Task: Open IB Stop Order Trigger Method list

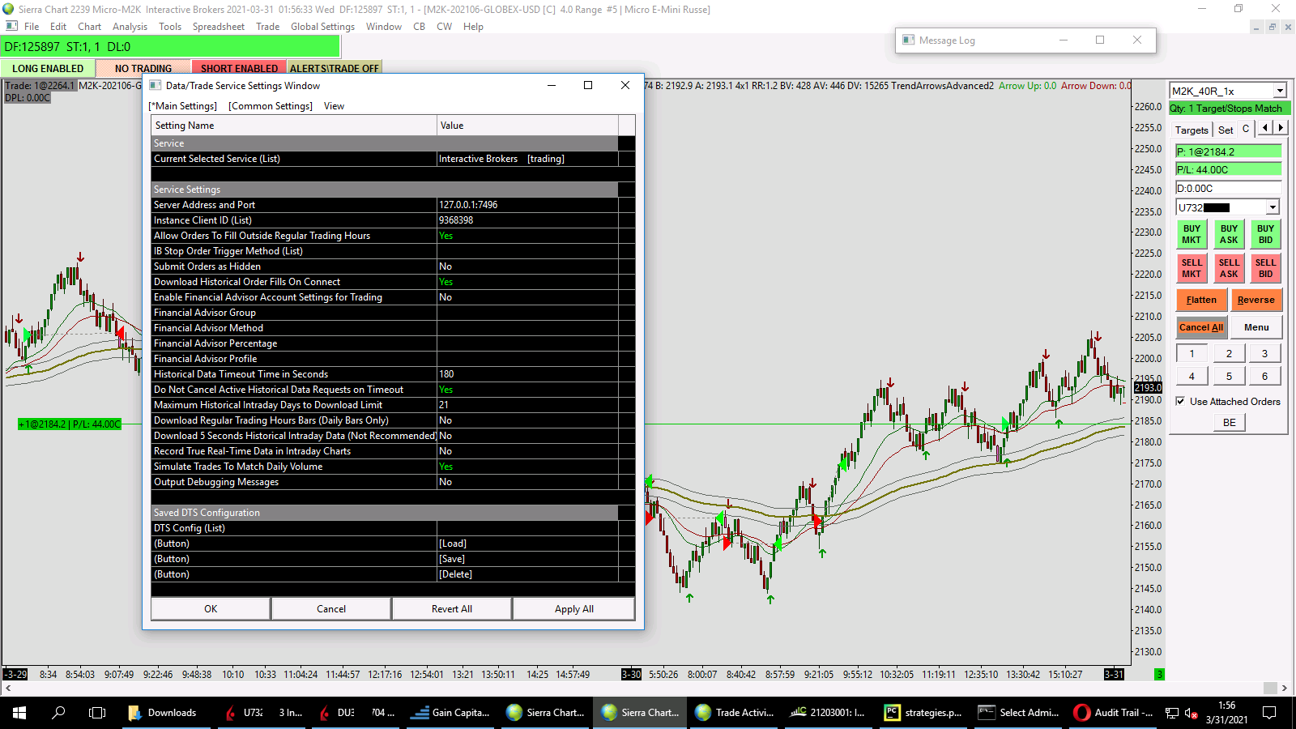Action: pyautogui.click(x=527, y=251)
